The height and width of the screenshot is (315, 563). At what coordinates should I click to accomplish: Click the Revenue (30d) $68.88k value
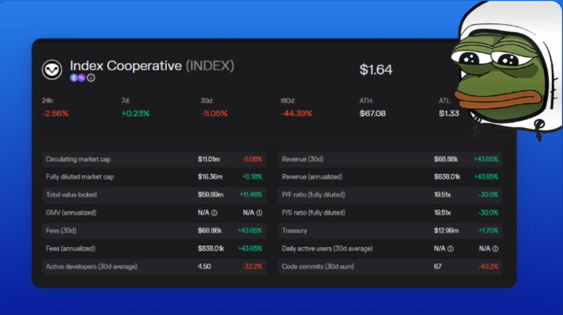click(x=446, y=159)
